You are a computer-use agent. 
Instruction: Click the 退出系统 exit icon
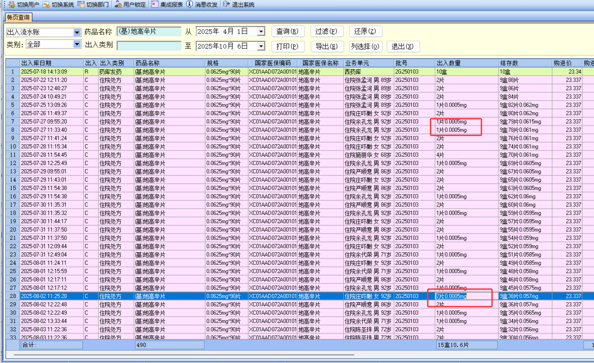[x=226, y=4]
